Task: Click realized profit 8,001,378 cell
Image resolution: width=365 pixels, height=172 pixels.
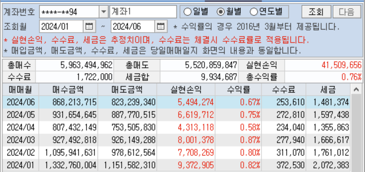Action: tap(186, 140)
